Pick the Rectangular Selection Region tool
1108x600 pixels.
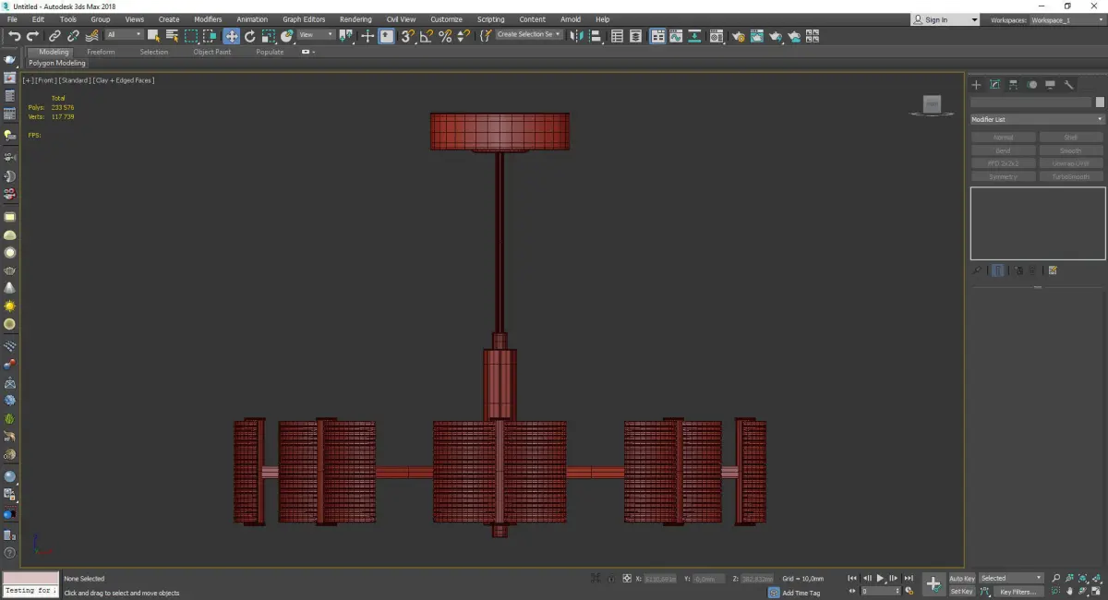coord(191,36)
